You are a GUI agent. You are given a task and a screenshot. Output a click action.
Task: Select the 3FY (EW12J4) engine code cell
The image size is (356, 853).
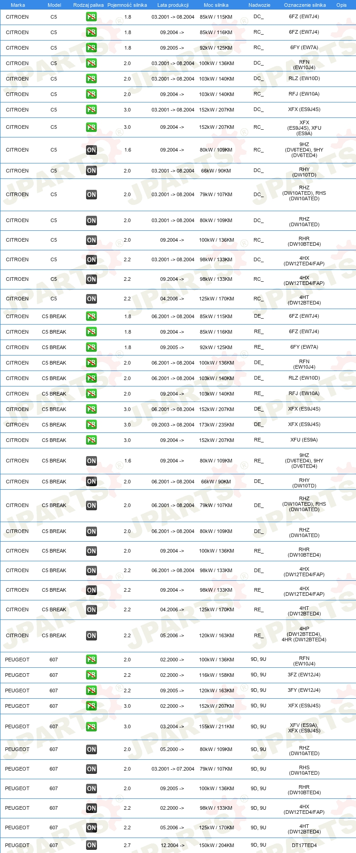[304, 691]
